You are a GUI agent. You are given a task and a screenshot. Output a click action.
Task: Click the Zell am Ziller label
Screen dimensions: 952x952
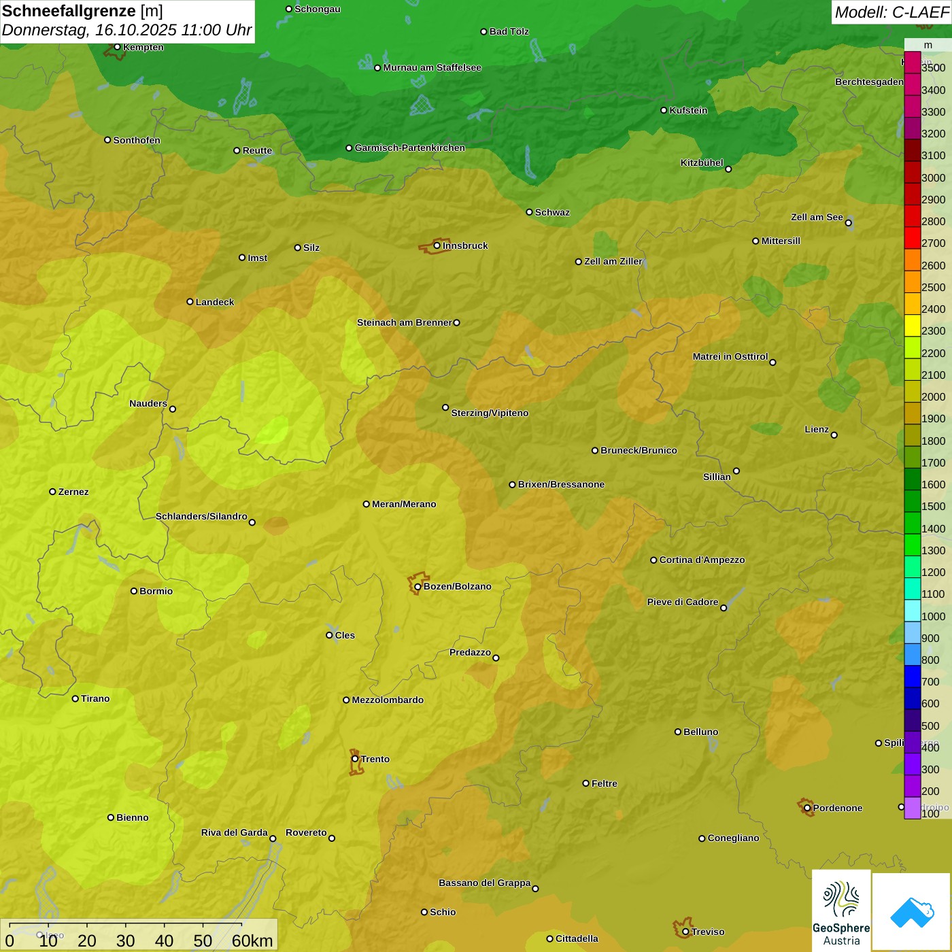(x=613, y=261)
